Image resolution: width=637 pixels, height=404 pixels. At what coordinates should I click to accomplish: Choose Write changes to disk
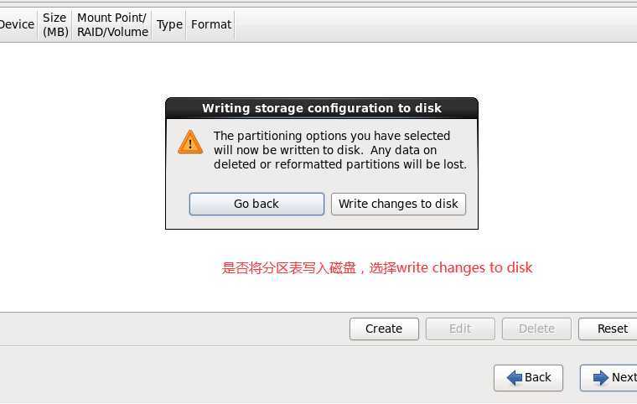[398, 204]
